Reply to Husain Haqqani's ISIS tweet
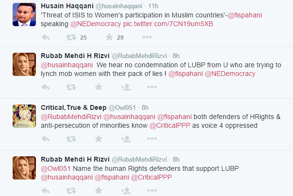Screen dimensions: 293x196 [46, 37]
